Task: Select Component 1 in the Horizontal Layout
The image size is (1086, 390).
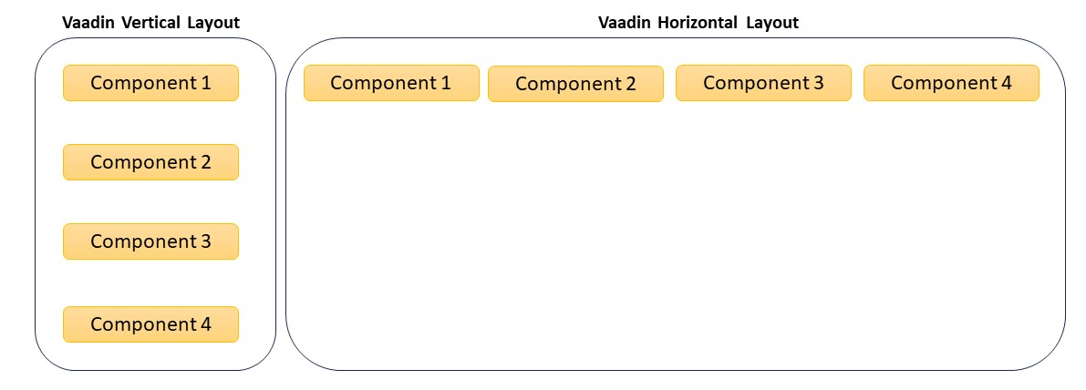Action: (391, 83)
